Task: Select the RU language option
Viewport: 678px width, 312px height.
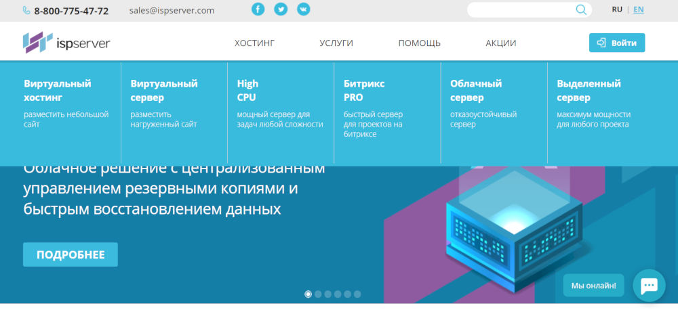Action: [617, 9]
